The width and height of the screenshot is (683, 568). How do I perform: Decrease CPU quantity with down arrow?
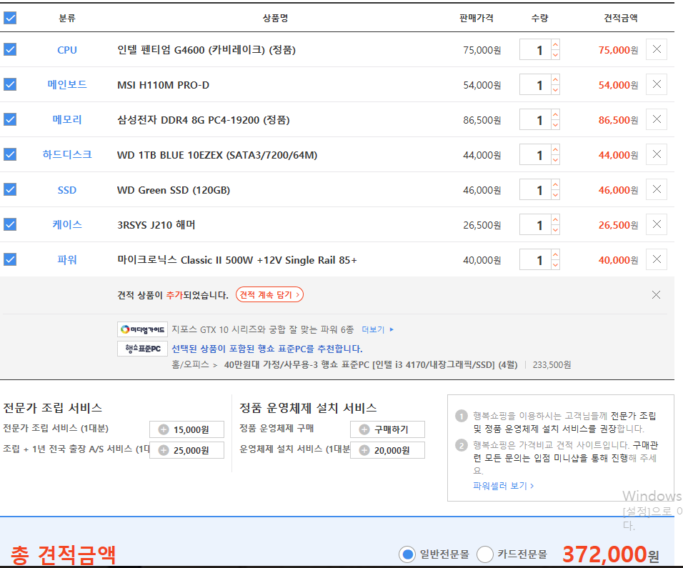[x=555, y=54]
